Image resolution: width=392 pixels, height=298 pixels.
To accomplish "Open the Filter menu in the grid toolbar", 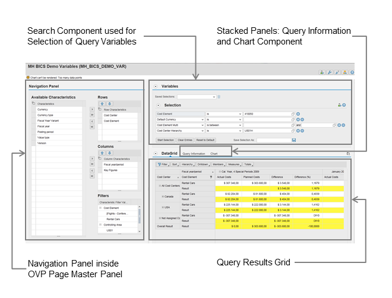I will point(163,164).
